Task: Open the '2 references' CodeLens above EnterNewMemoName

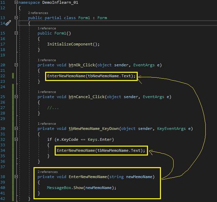Action: pos(48,172)
